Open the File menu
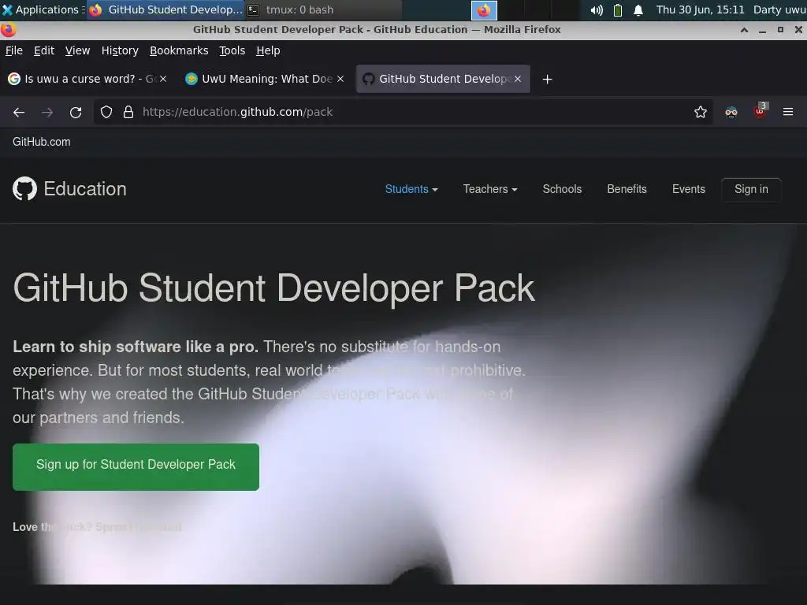The width and height of the screenshot is (807, 605). [14, 50]
